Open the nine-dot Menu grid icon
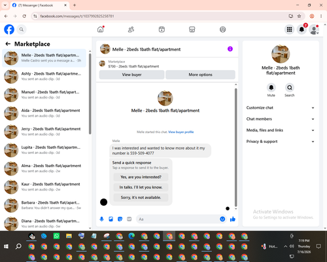Viewport: 327px width, 262px height. [289, 29]
